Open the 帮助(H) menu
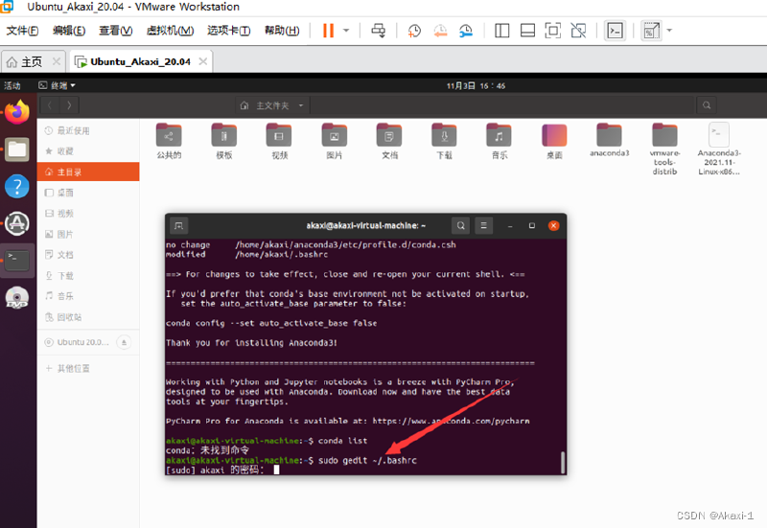 282,31
